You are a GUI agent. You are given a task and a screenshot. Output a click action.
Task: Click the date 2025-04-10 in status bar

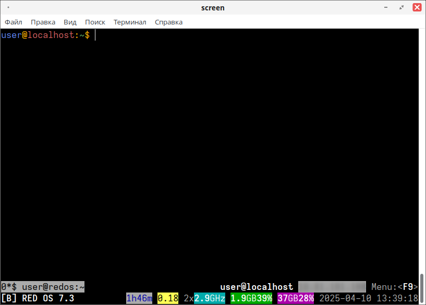point(345,298)
